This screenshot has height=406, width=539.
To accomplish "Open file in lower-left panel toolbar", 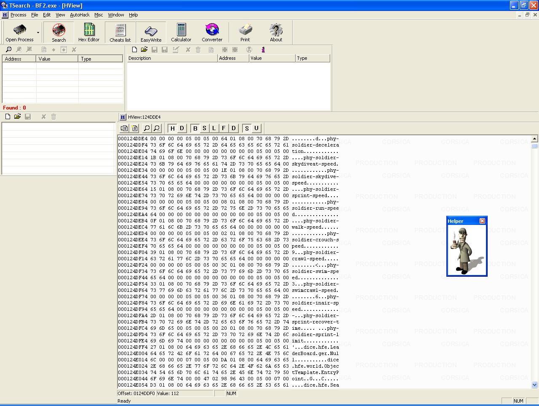I will tap(17, 117).
